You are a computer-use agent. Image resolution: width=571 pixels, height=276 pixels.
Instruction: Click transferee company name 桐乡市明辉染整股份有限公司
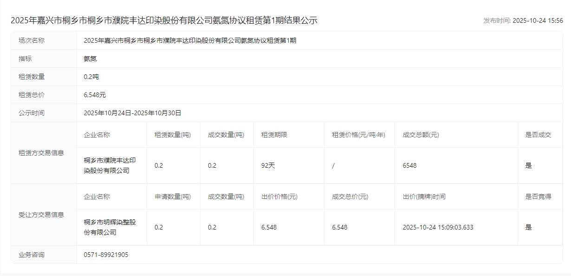click(x=110, y=227)
